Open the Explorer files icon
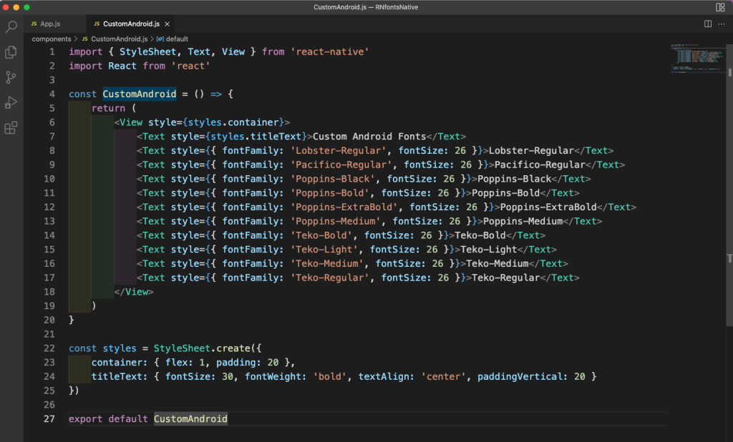 pos(11,52)
